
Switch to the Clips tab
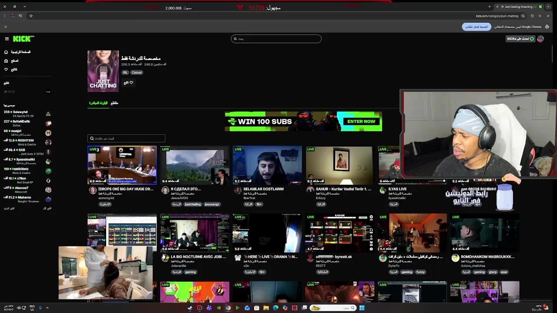point(114,103)
